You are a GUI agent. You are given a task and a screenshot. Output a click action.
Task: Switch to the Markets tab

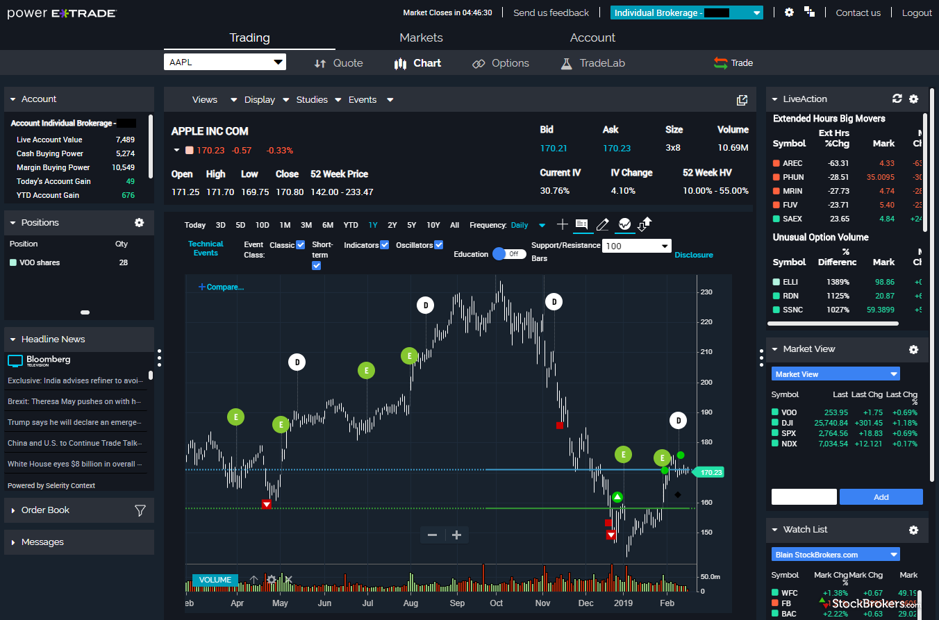coord(421,37)
